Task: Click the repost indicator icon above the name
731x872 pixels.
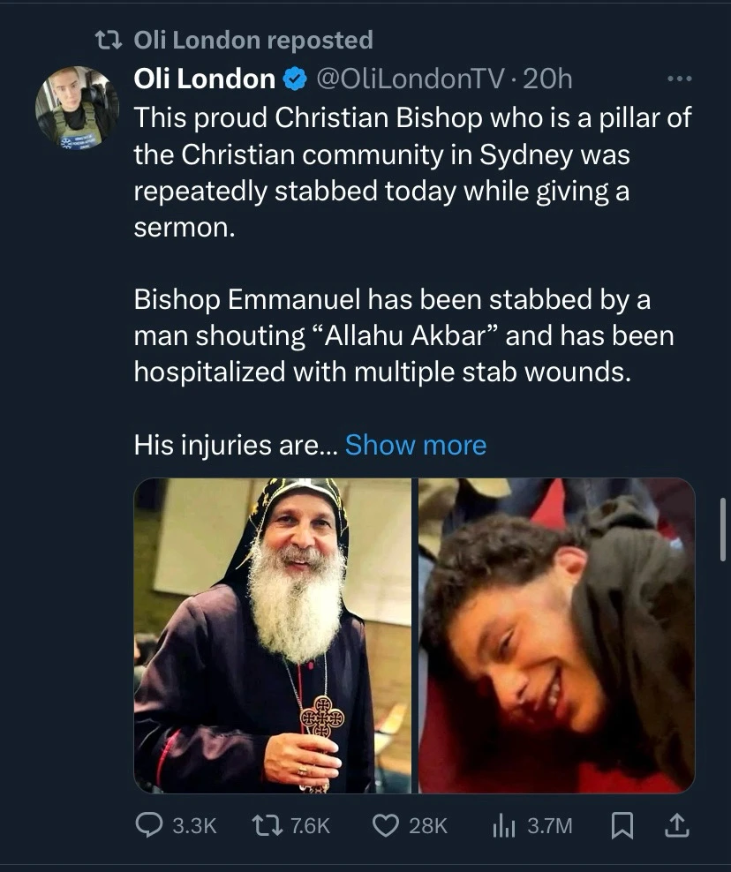Action: [x=109, y=41]
